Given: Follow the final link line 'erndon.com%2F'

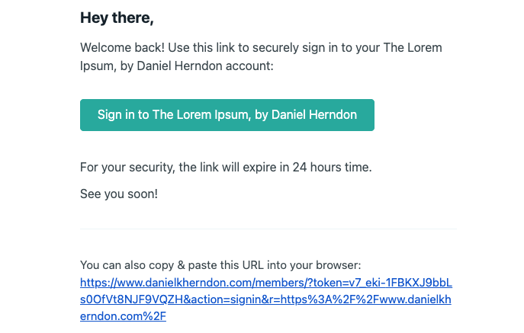Looking at the screenshot, I should pyautogui.click(x=123, y=316).
